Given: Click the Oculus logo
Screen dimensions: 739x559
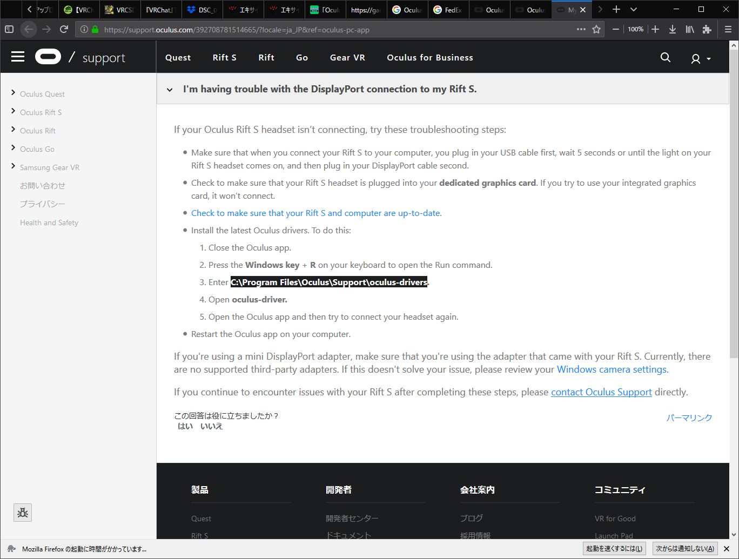Looking at the screenshot, I should click(48, 57).
